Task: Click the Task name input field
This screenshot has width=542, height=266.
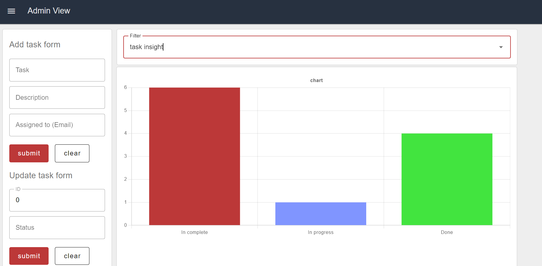Action: coord(57,70)
